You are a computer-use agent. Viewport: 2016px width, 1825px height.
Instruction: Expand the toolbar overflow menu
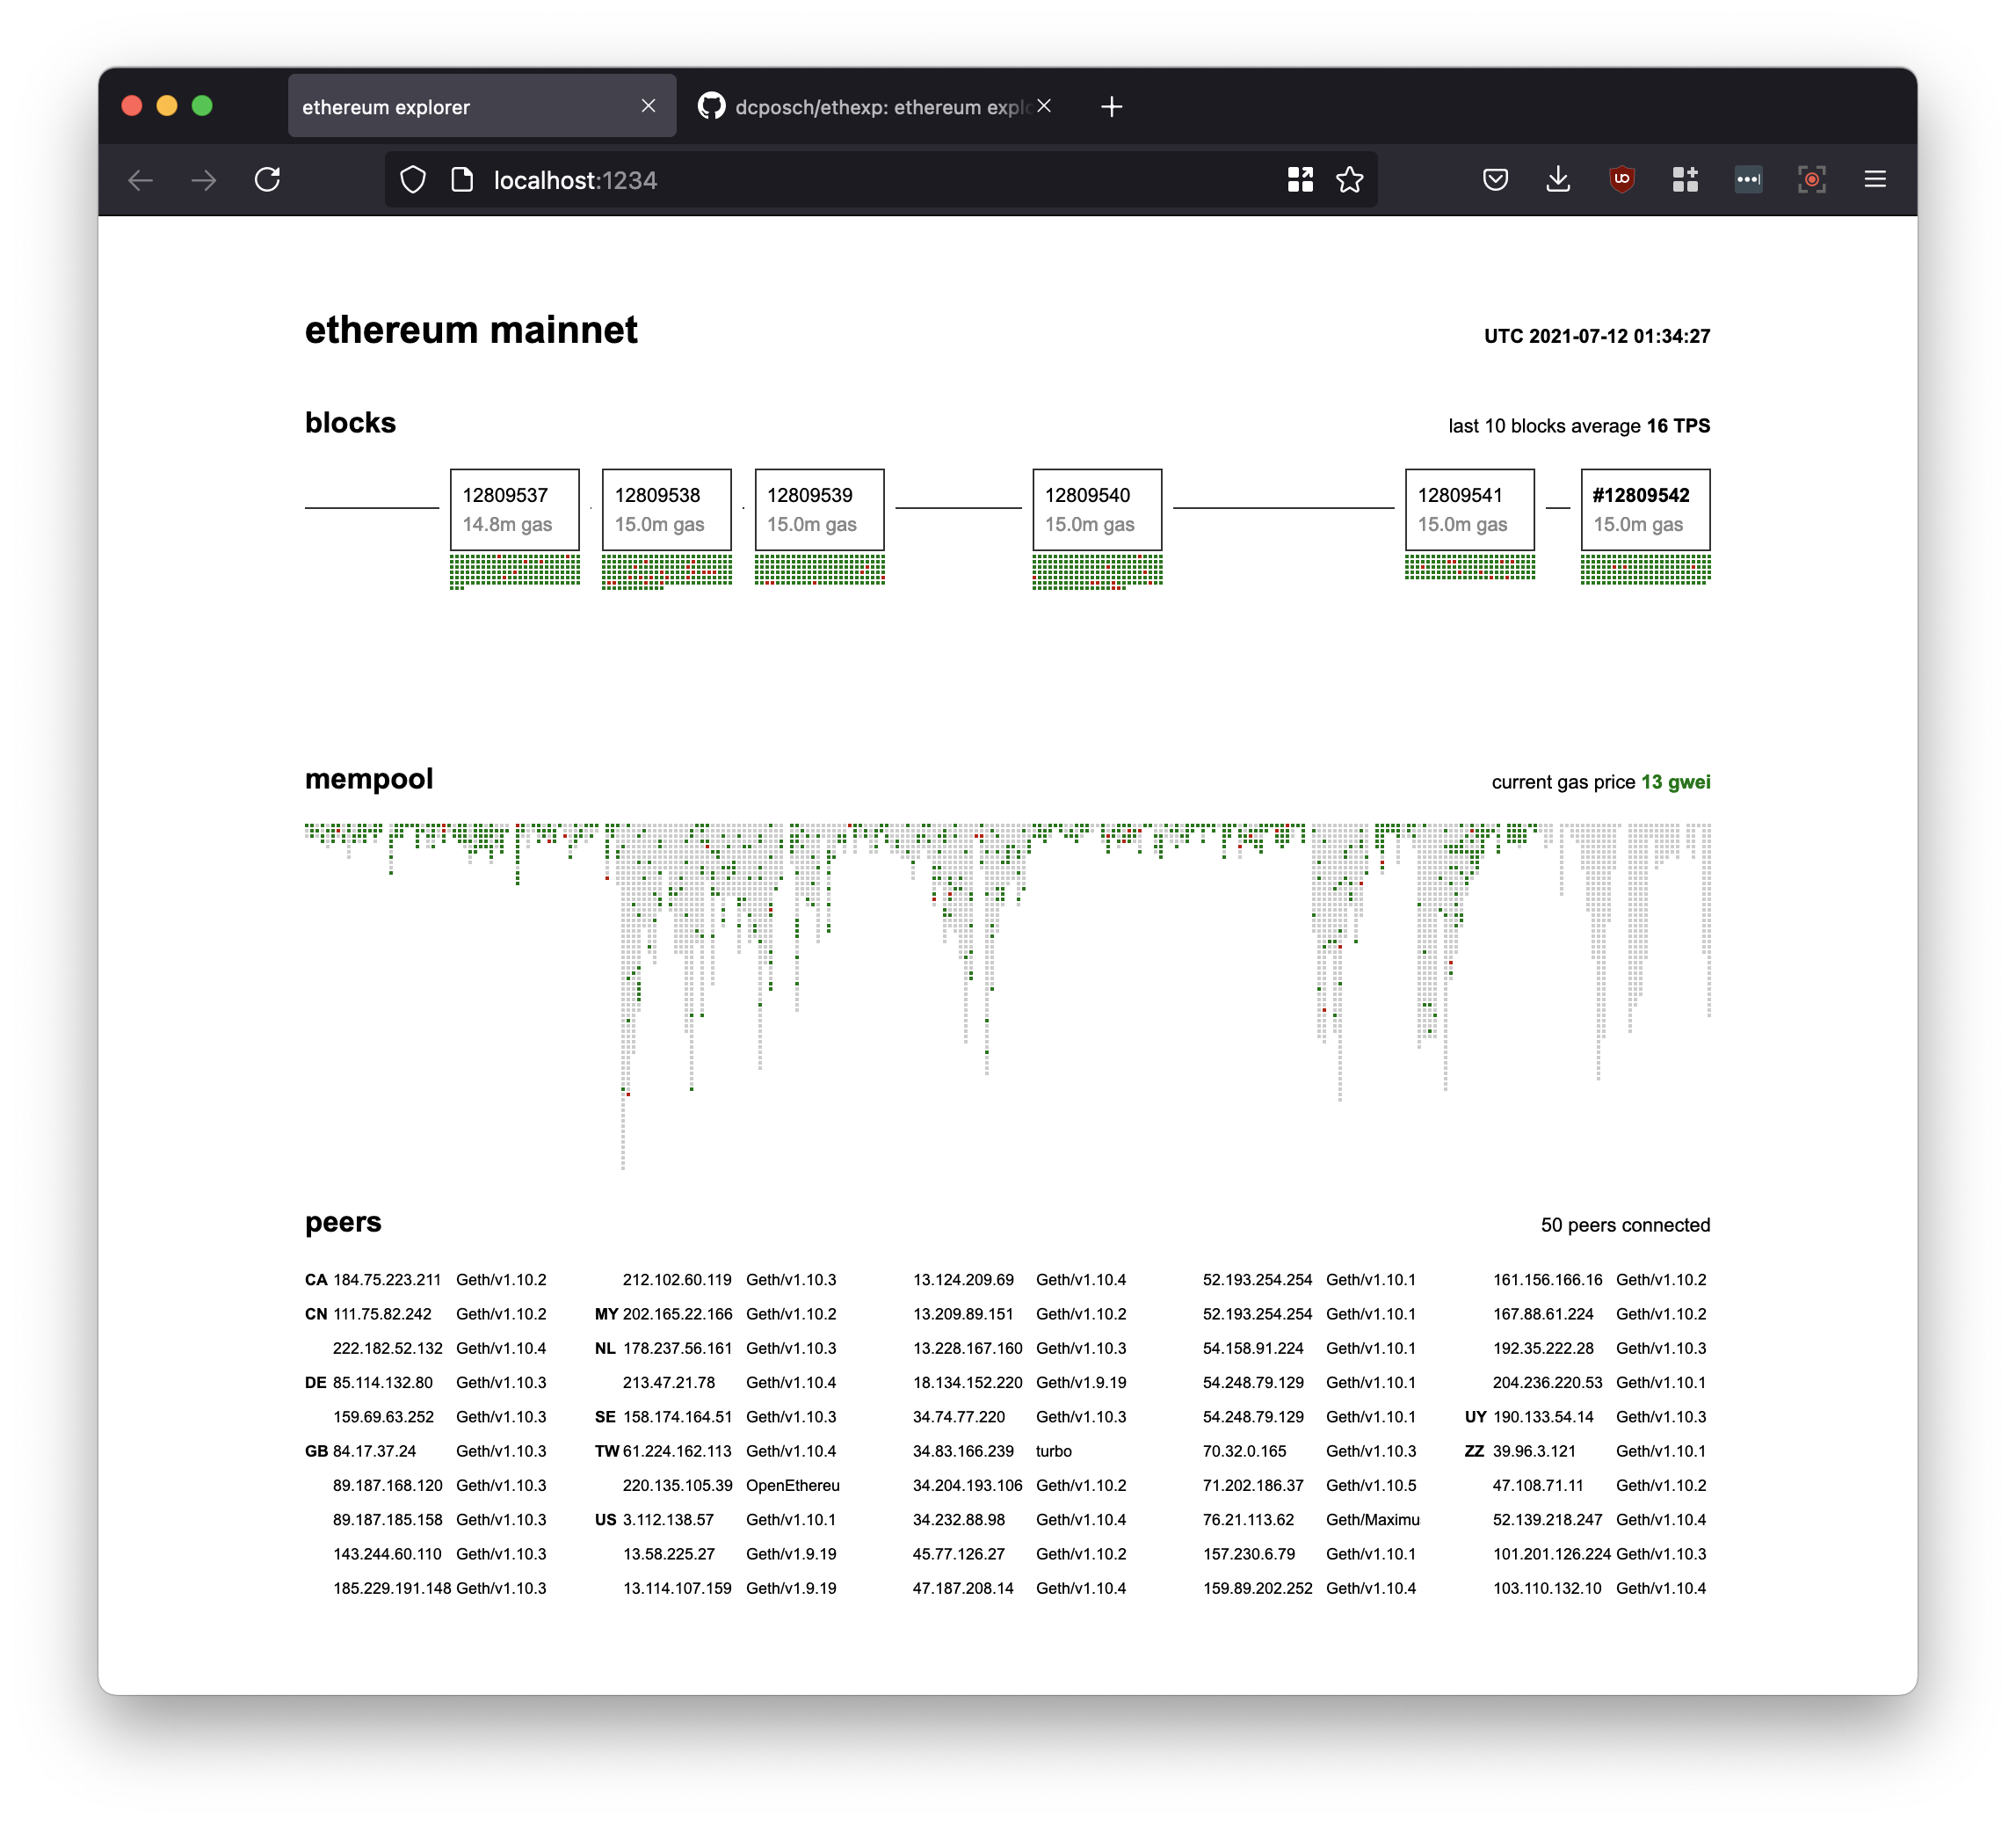tap(1748, 180)
